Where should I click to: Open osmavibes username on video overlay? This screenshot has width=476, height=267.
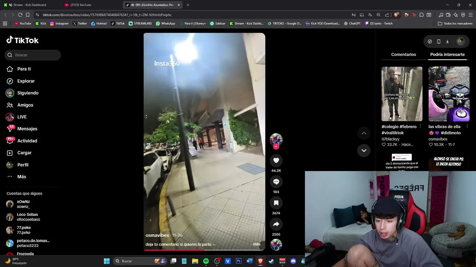coord(157,235)
